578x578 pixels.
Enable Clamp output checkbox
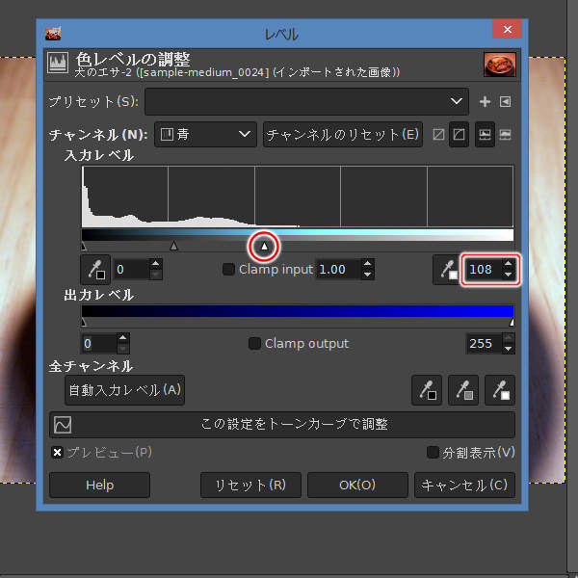tap(254, 343)
